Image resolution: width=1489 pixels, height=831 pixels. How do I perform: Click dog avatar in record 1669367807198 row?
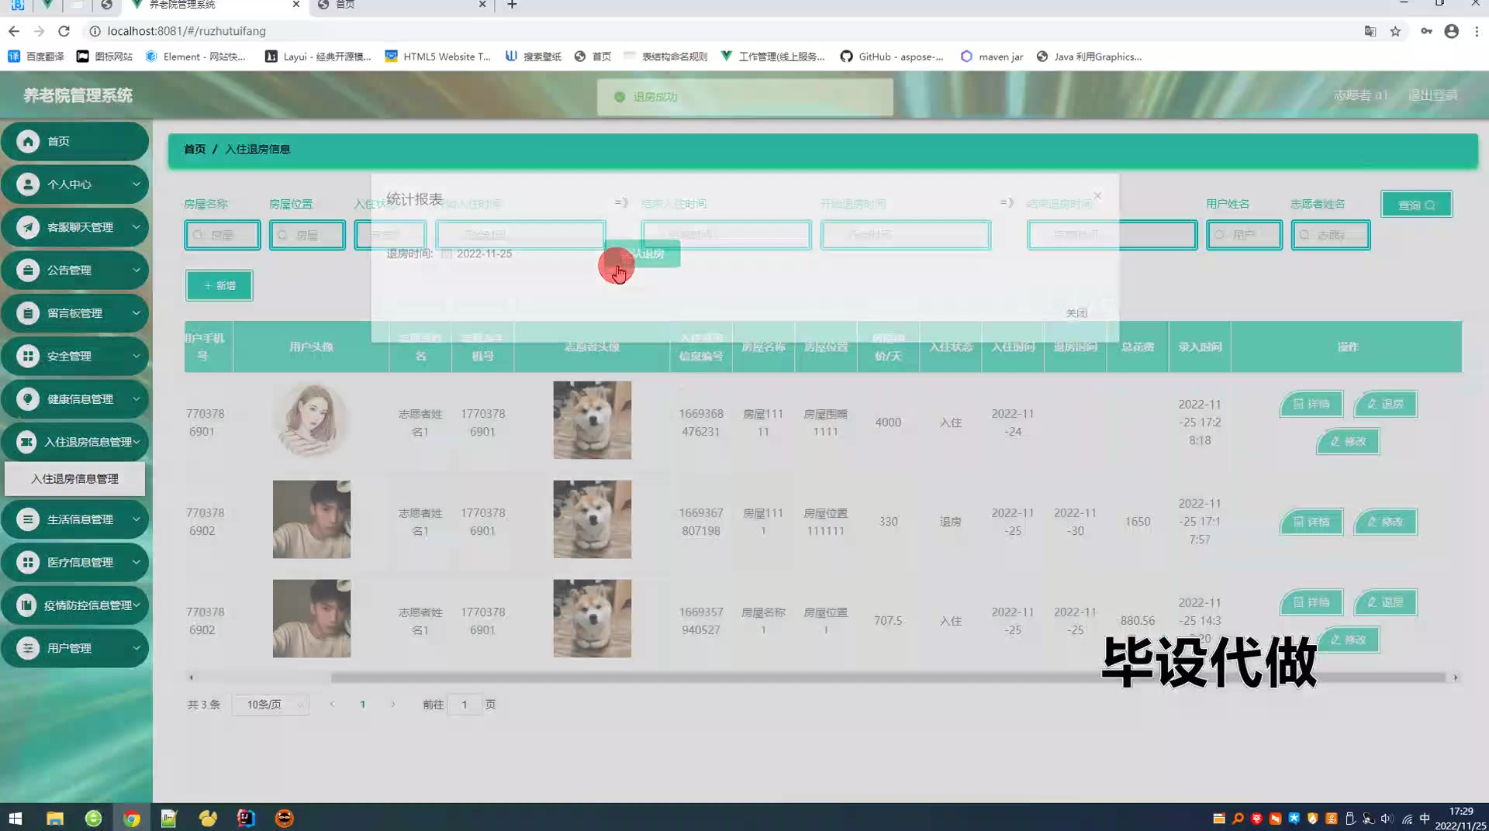(x=592, y=519)
